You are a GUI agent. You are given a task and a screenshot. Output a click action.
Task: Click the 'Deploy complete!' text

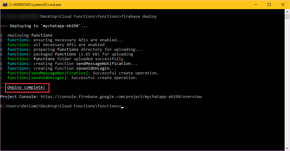tap(26, 87)
